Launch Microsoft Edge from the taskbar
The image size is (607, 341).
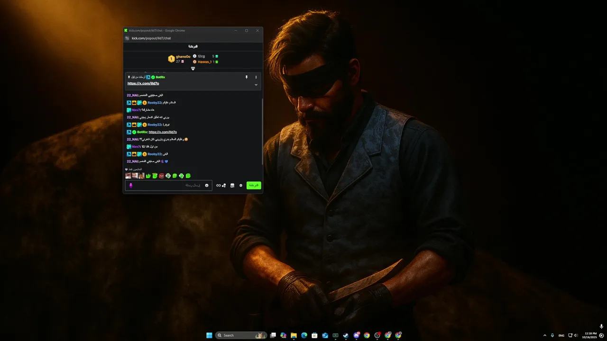coord(304,335)
